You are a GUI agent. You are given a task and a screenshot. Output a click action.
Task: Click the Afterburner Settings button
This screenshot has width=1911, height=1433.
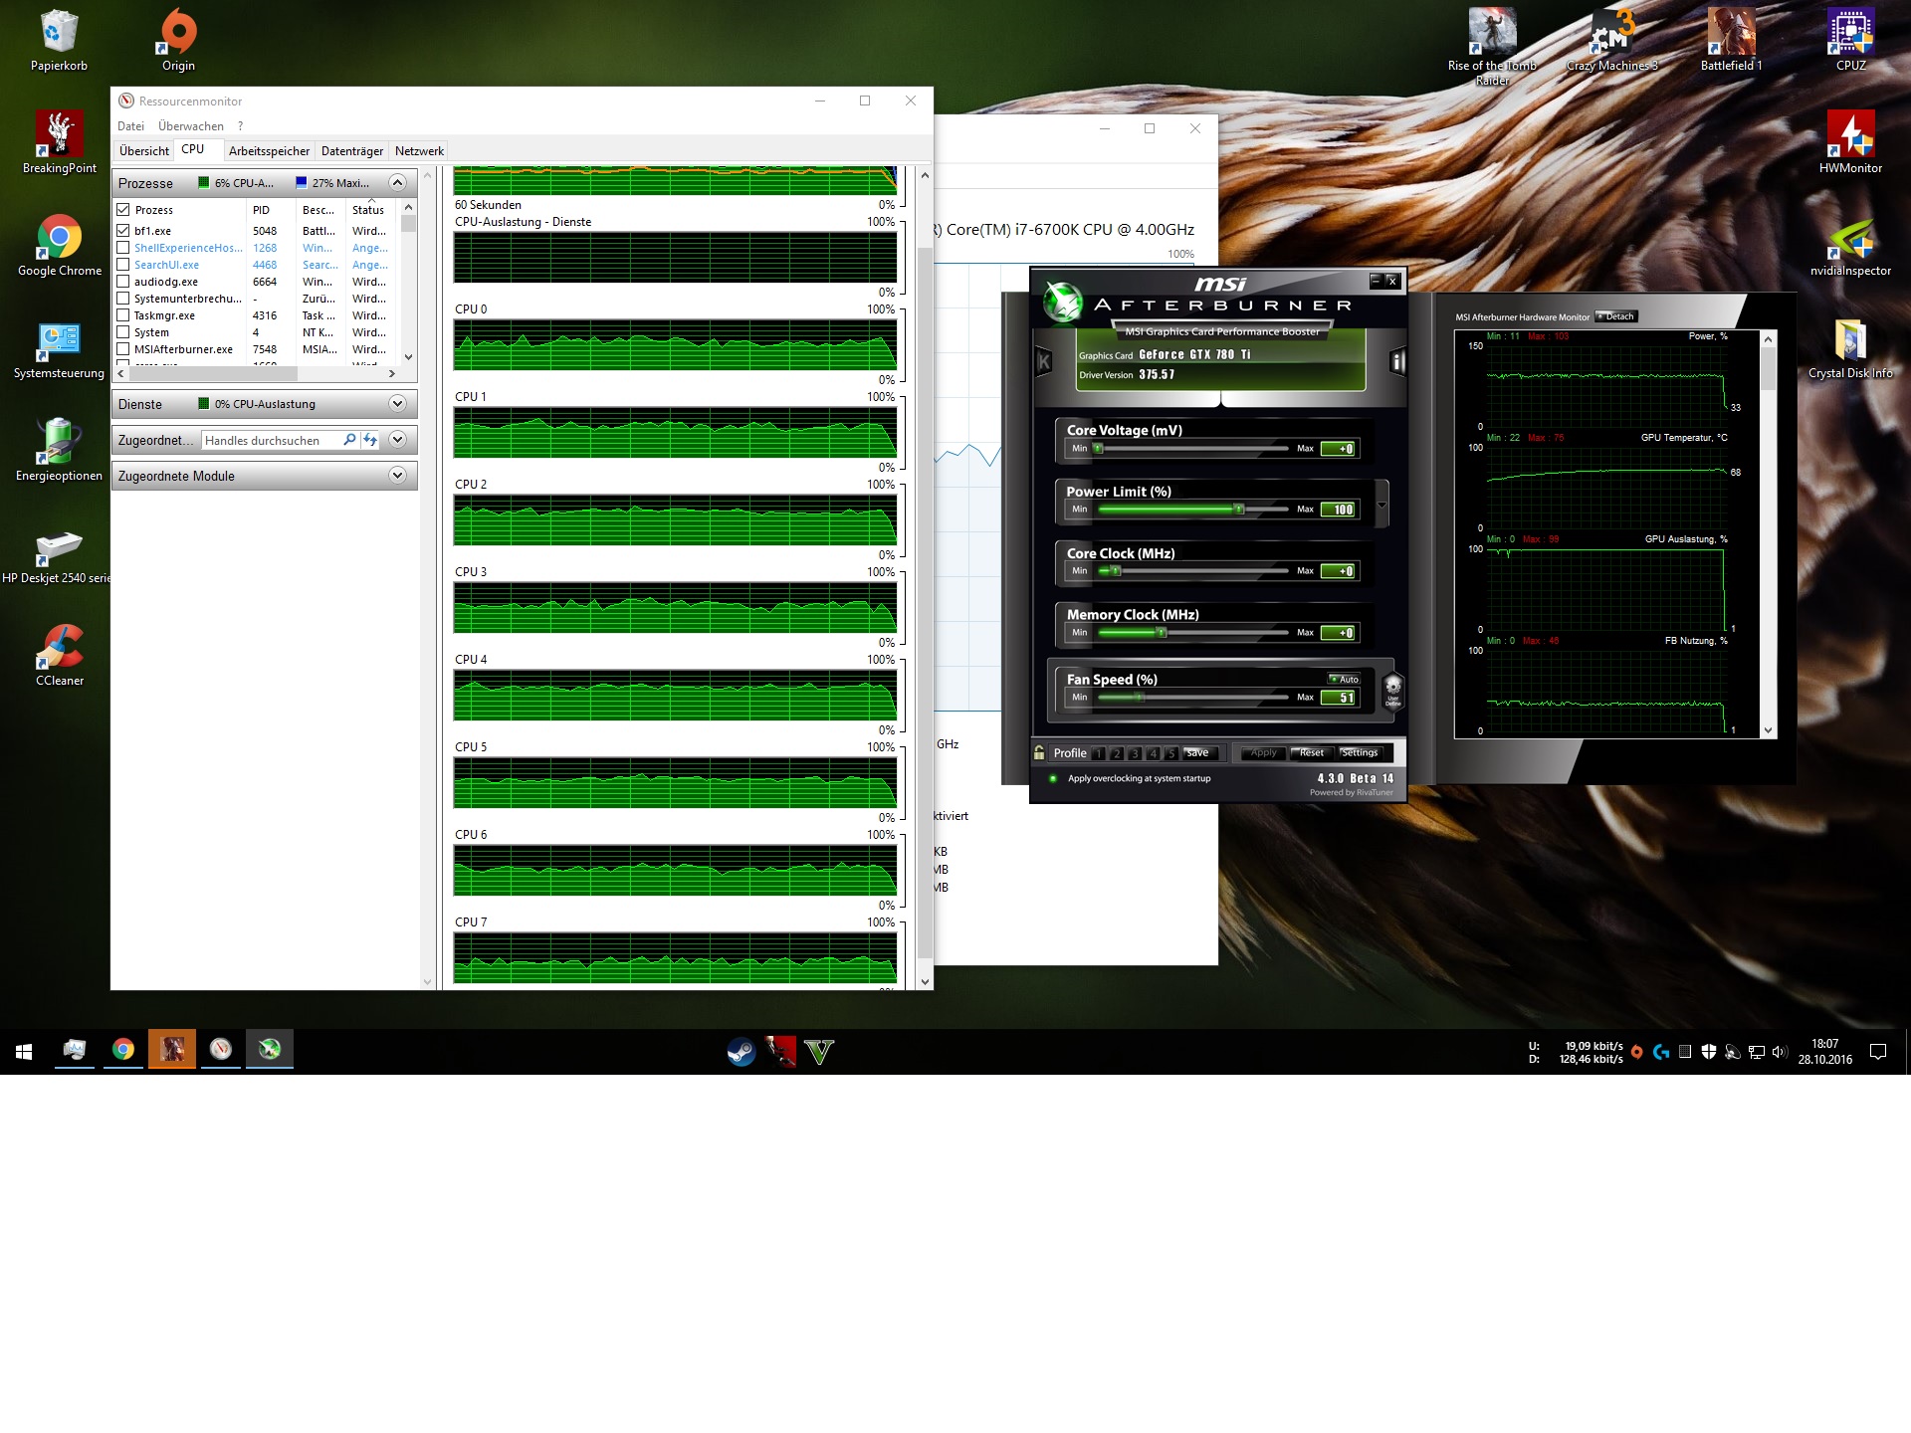pos(1359,752)
